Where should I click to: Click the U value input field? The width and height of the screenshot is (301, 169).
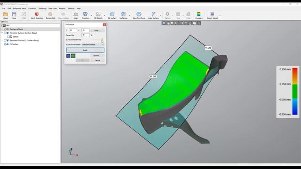tap(73, 31)
